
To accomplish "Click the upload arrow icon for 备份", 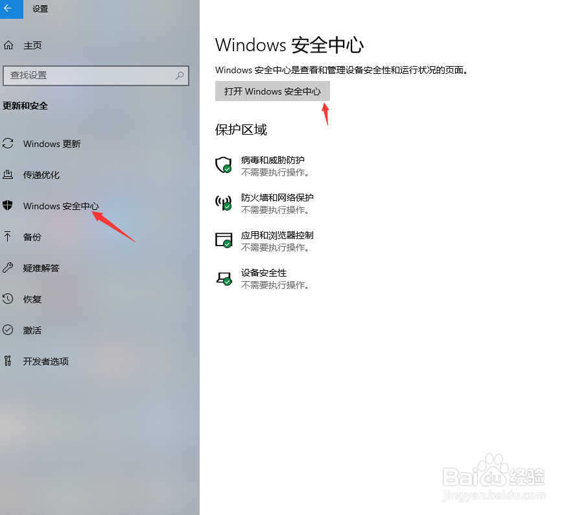I will (8, 236).
